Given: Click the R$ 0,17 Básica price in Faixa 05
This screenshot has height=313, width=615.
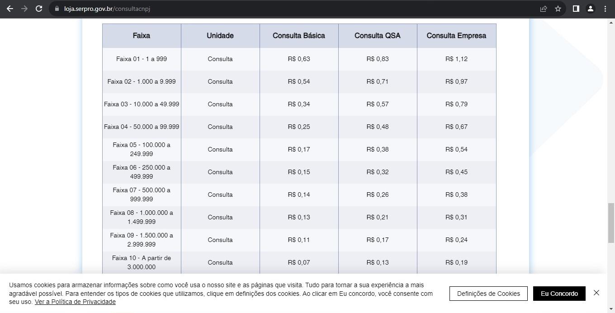Looking at the screenshot, I should [x=299, y=149].
